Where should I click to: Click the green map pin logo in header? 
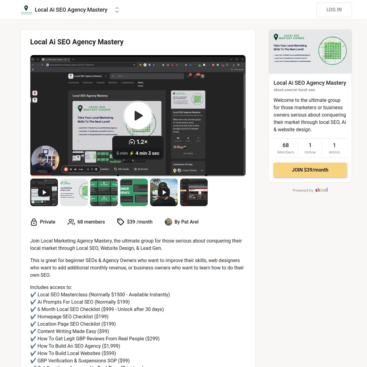click(x=26, y=10)
